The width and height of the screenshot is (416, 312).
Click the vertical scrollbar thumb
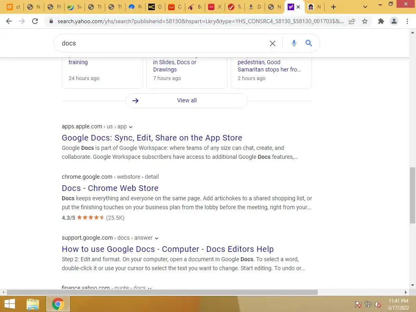tap(412, 195)
